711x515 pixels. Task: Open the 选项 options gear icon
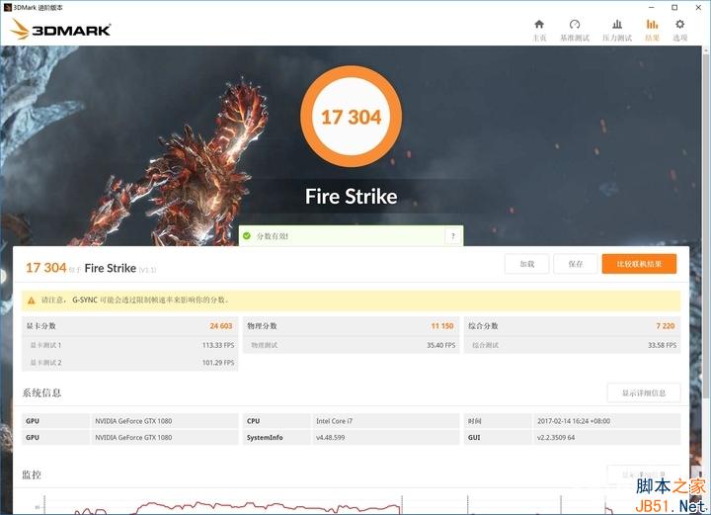click(679, 25)
